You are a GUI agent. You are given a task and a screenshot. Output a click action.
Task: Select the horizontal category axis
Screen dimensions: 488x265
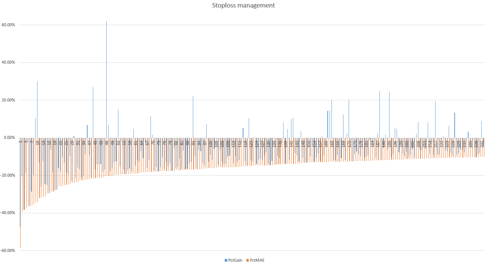click(x=243, y=144)
